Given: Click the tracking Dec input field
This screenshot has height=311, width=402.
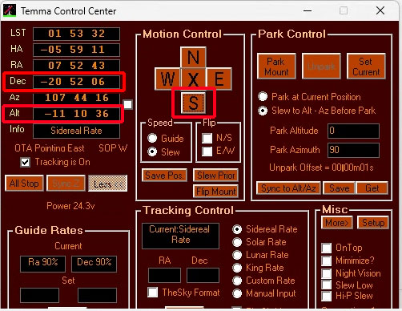Looking at the screenshot, I should (x=203, y=276).
